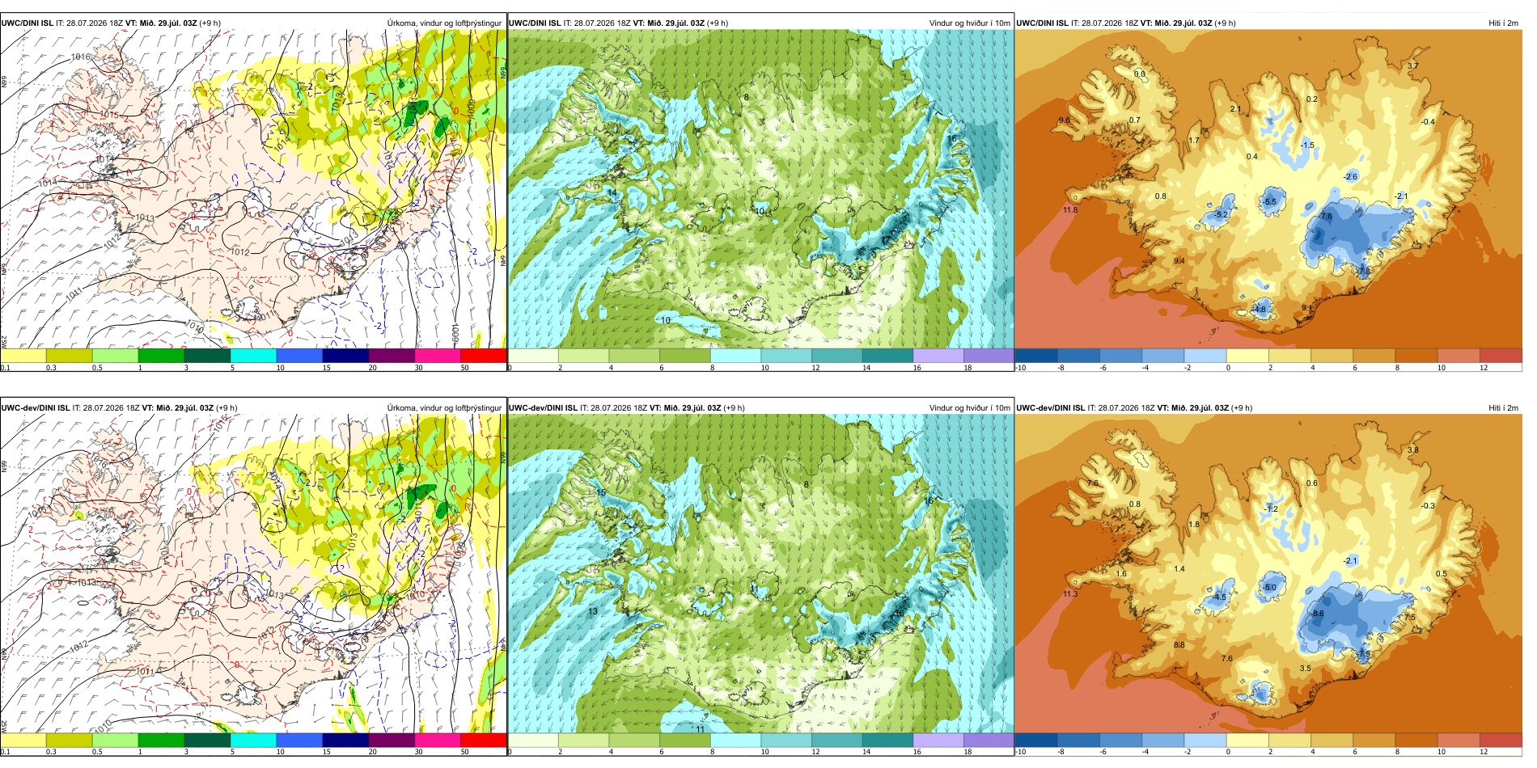Click the -4.8 temperature value on UWC/DINI map

tap(1259, 310)
